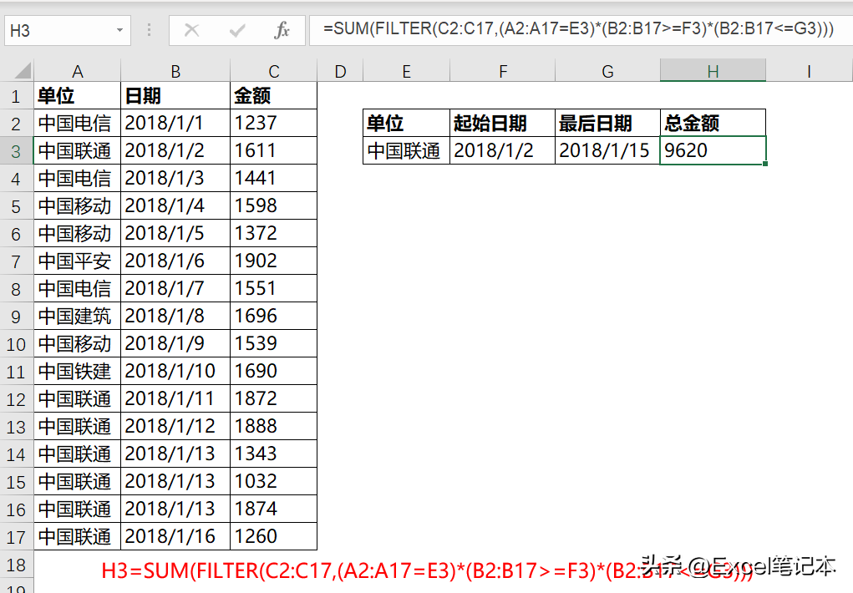Select column F header
The image size is (853, 593).
click(503, 71)
